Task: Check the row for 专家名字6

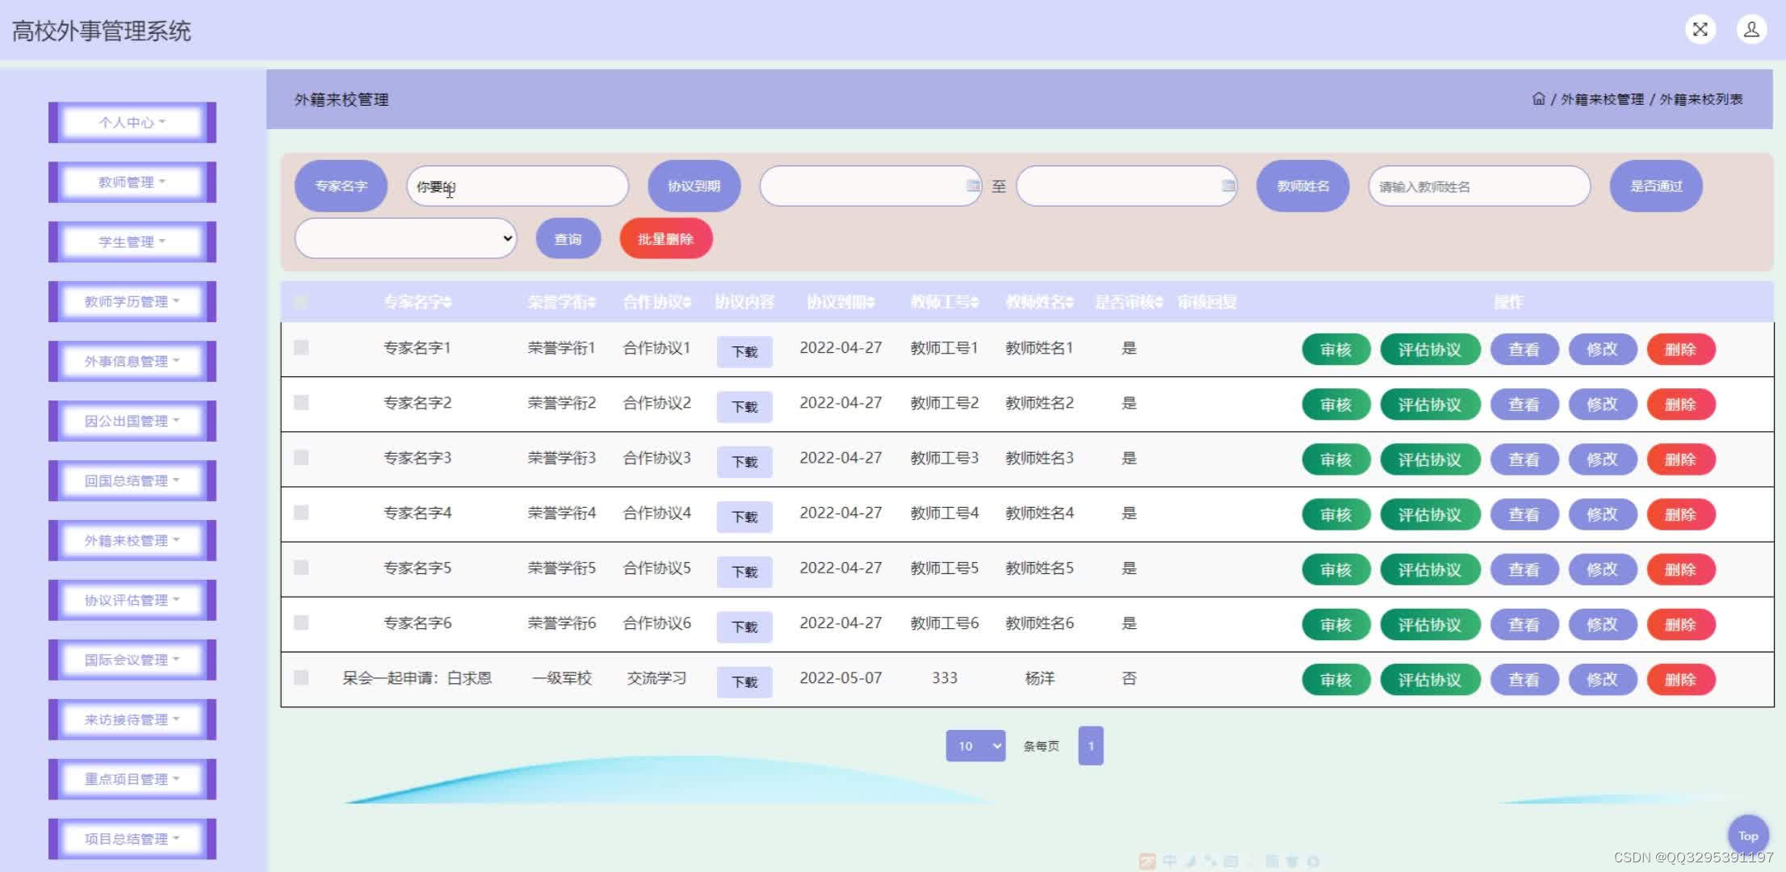Action: click(301, 623)
